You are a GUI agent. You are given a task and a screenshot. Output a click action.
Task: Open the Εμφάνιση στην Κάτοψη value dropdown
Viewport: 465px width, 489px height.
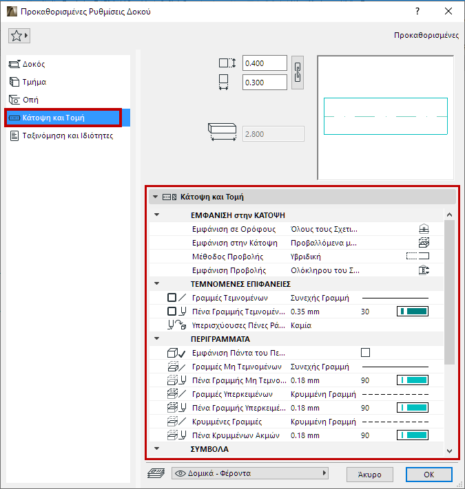point(324,243)
